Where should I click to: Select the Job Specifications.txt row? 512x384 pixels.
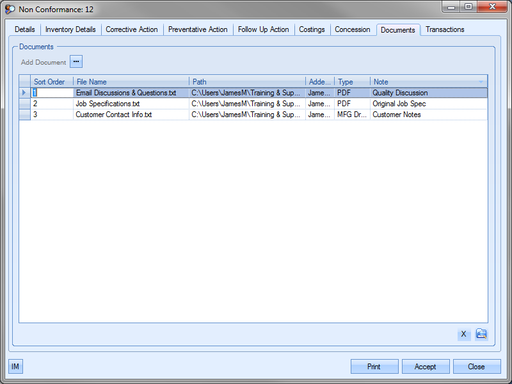tap(108, 104)
